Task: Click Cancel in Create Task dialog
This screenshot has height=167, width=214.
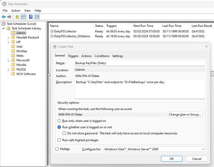Action: pos(197,159)
